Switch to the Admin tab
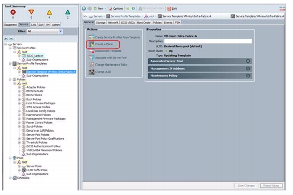 click(55, 25)
